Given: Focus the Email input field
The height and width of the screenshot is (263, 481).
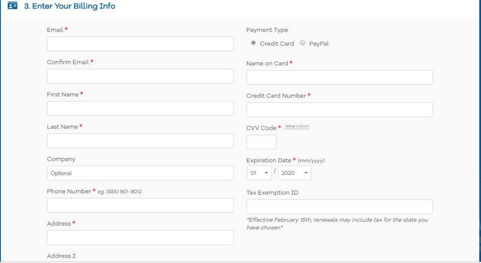Looking at the screenshot, I should [140, 44].
